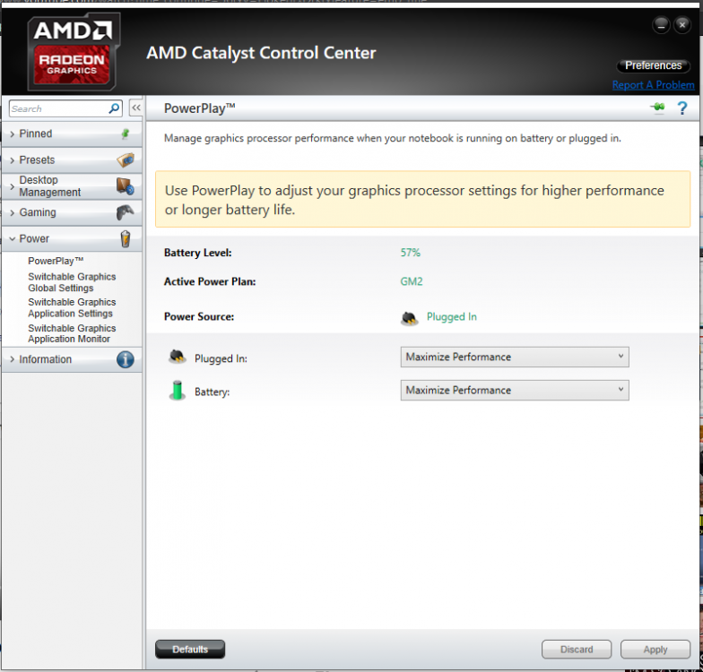Collapse the Power section
Screen dimensions: 703x672
(x=72, y=238)
